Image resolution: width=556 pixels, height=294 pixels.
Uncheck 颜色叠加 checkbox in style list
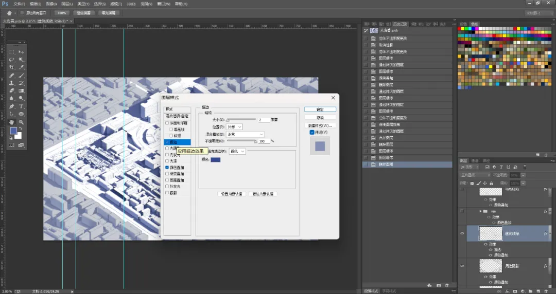point(167,167)
